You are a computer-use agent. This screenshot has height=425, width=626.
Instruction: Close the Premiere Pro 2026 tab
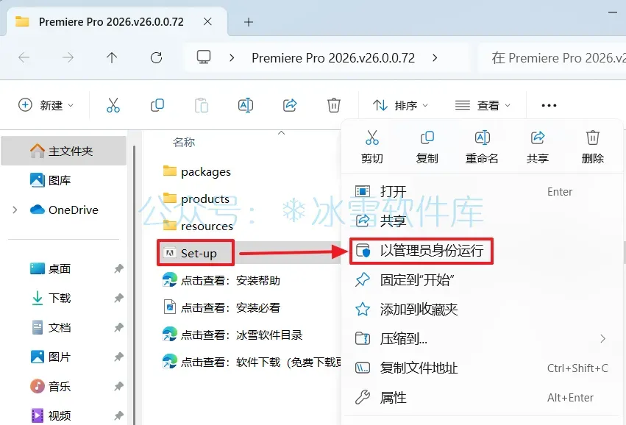coord(207,21)
